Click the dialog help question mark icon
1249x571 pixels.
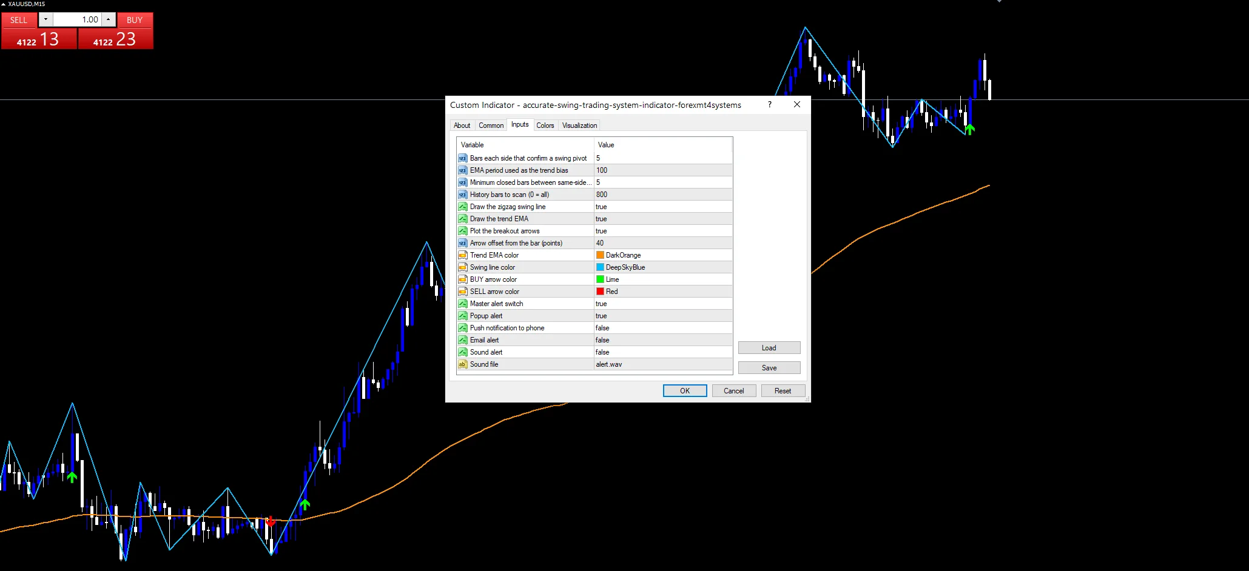click(770, 104)
